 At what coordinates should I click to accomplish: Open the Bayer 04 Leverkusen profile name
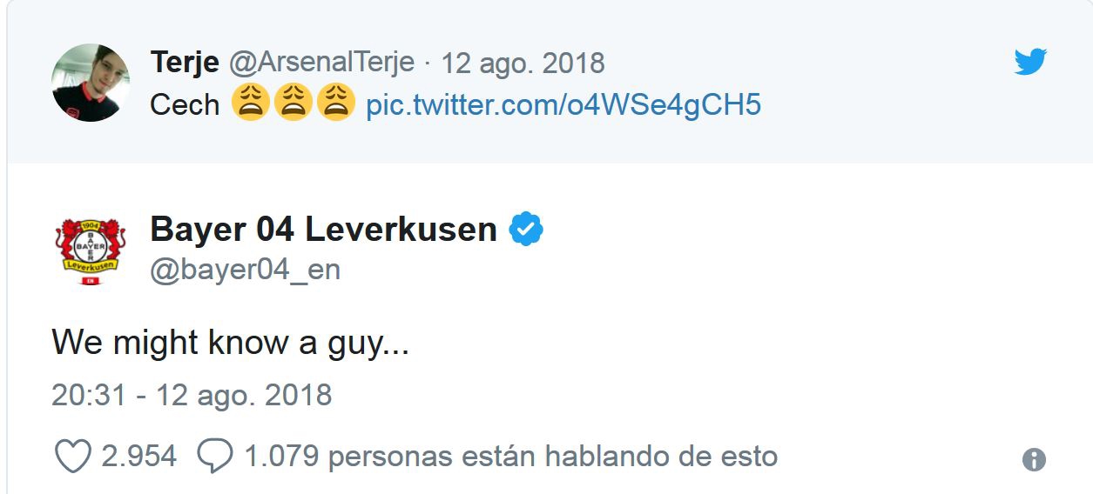coord(323,230)
